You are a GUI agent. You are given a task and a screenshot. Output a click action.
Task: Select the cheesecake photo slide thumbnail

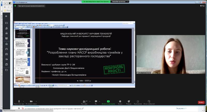(23, 80)
